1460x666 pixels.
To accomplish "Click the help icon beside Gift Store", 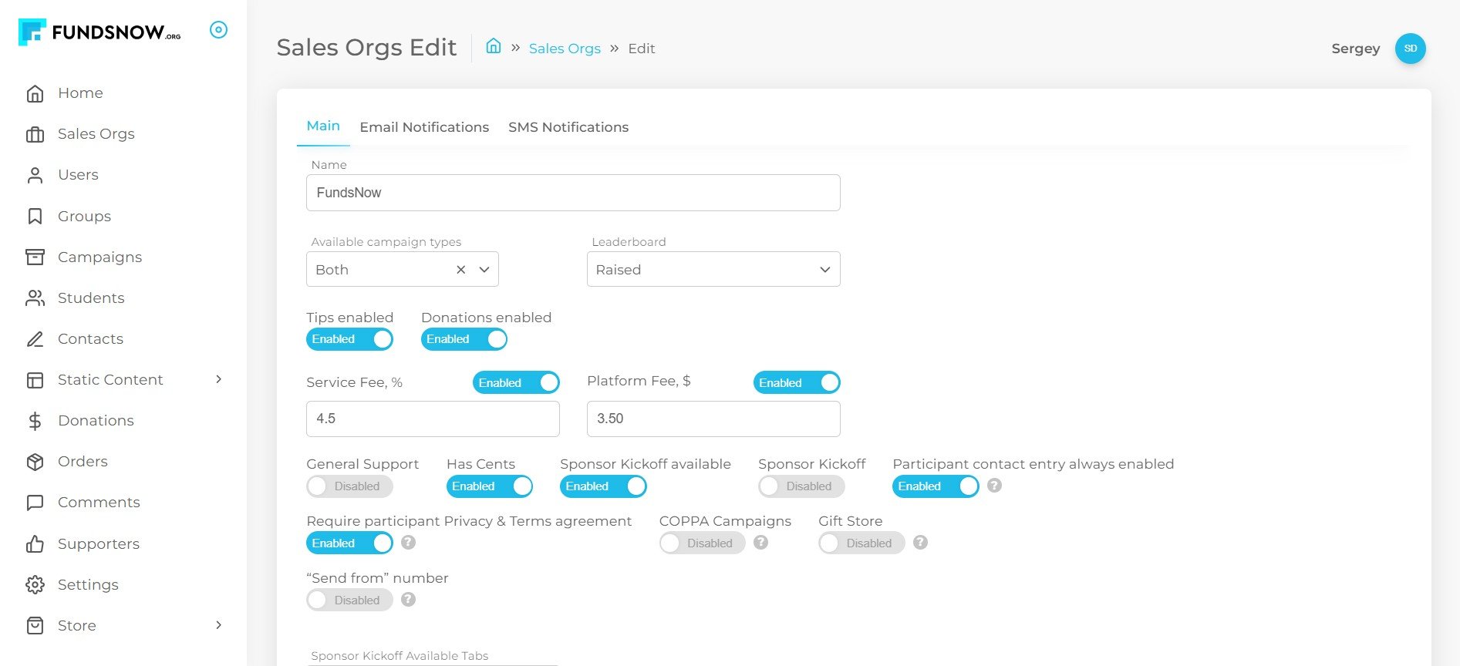I will 920,543.
